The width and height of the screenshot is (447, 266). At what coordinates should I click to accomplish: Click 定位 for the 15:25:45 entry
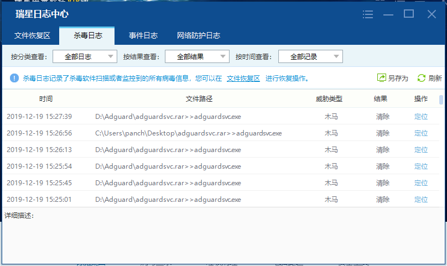[x=421, y=182]
